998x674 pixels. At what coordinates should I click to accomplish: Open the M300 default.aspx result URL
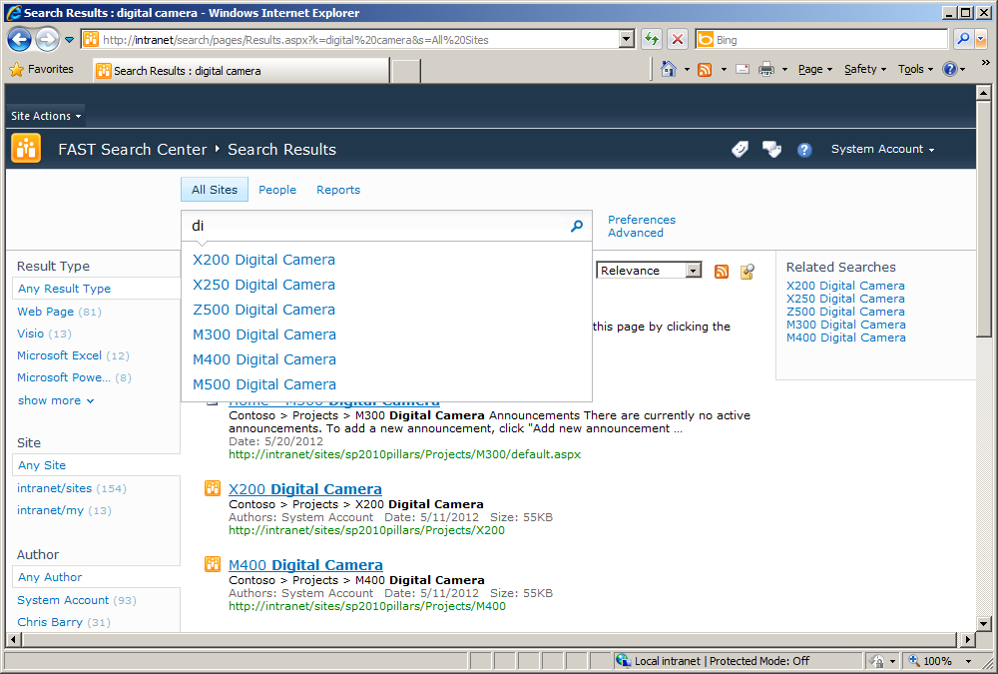pos(405,454)
